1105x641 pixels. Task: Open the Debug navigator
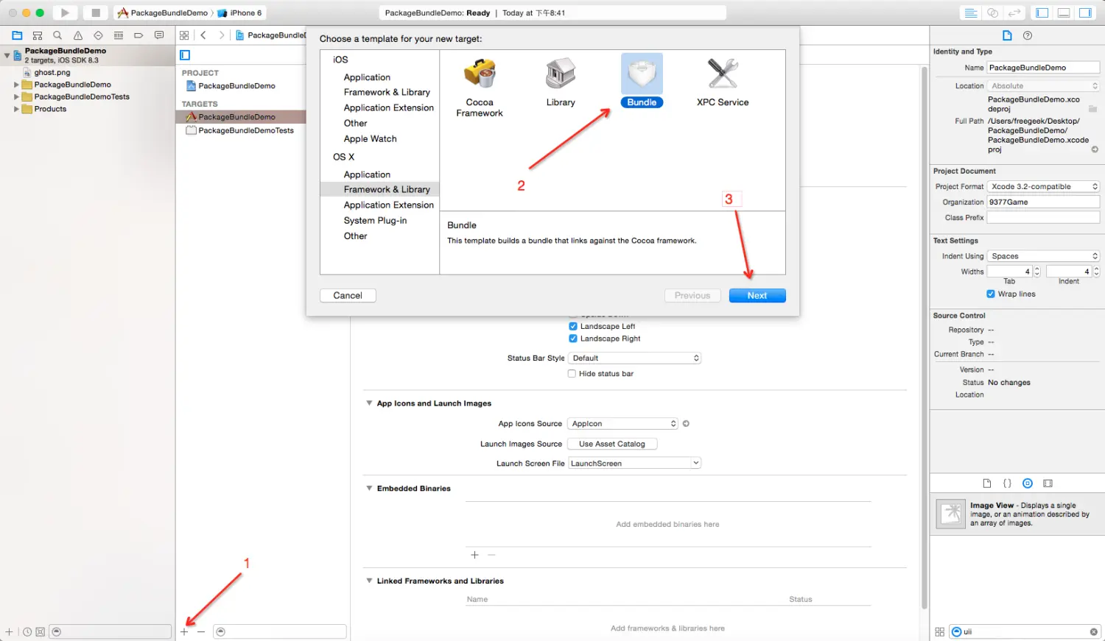pos(119,35)
